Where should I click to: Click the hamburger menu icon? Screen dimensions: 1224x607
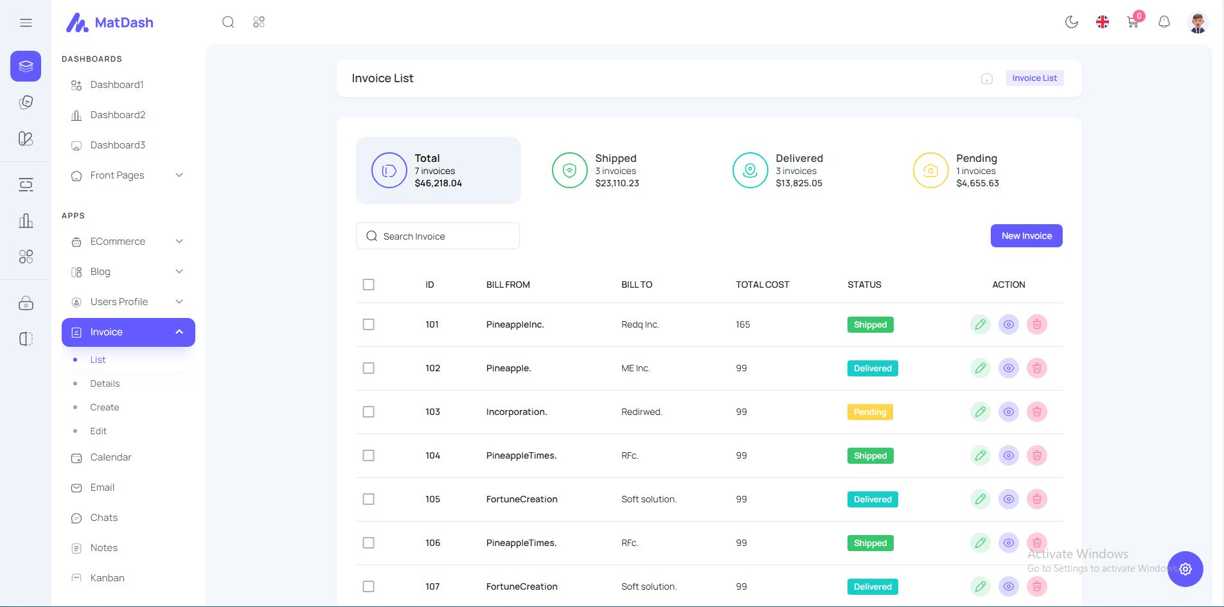pyautogui.click(x=26, y=23)
